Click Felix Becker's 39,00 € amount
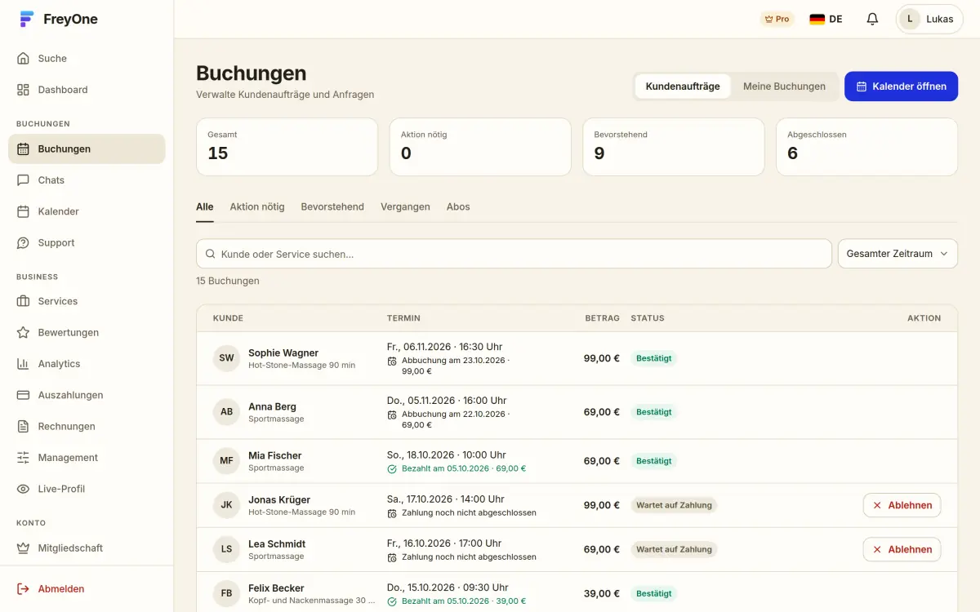 click(x=602, y=593)
